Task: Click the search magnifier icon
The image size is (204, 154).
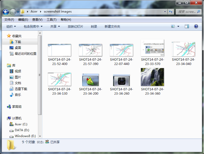Action: (x=199, y=12)
